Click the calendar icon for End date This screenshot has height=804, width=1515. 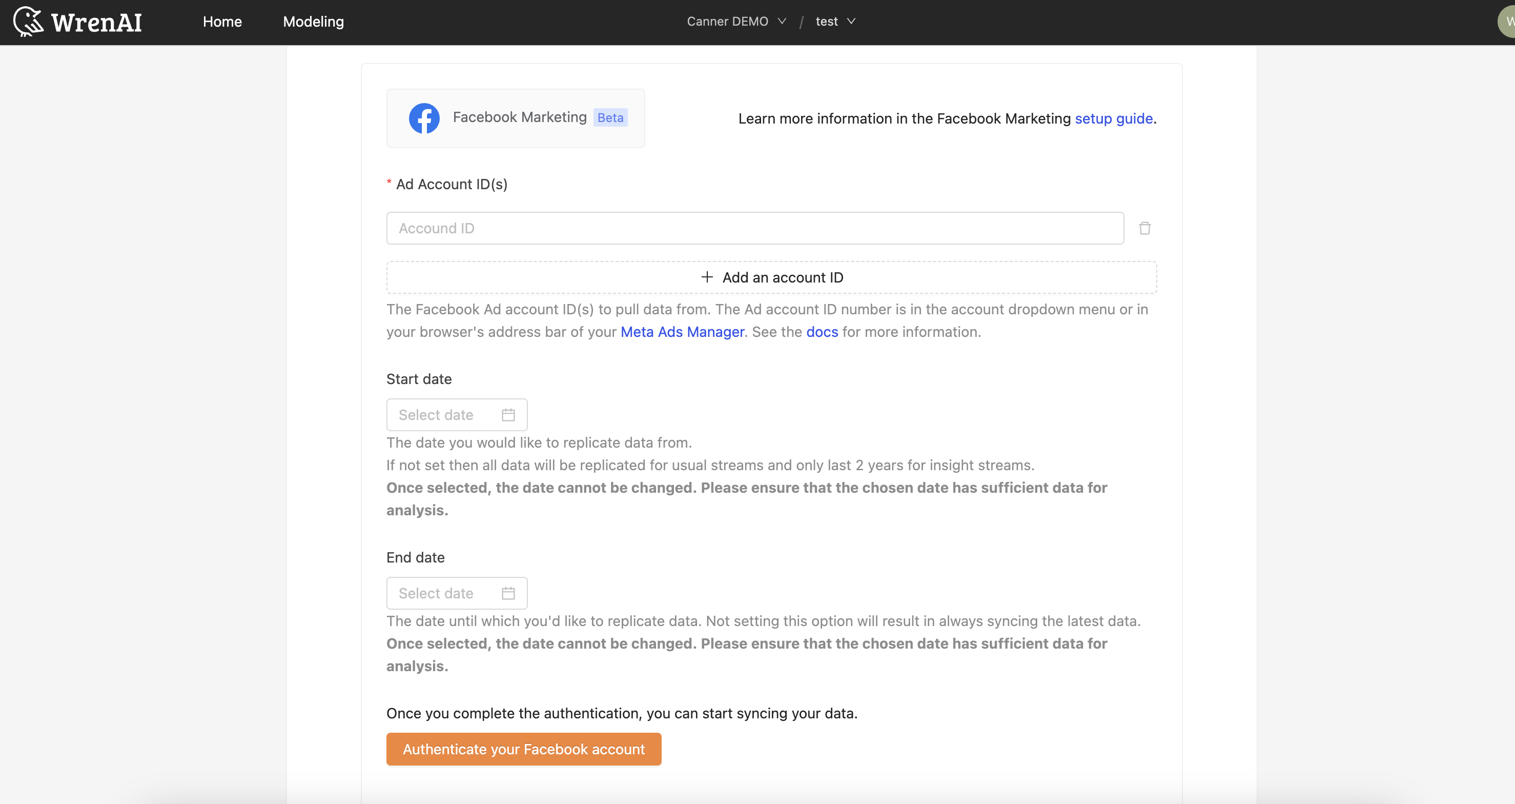tap(508, 592)
